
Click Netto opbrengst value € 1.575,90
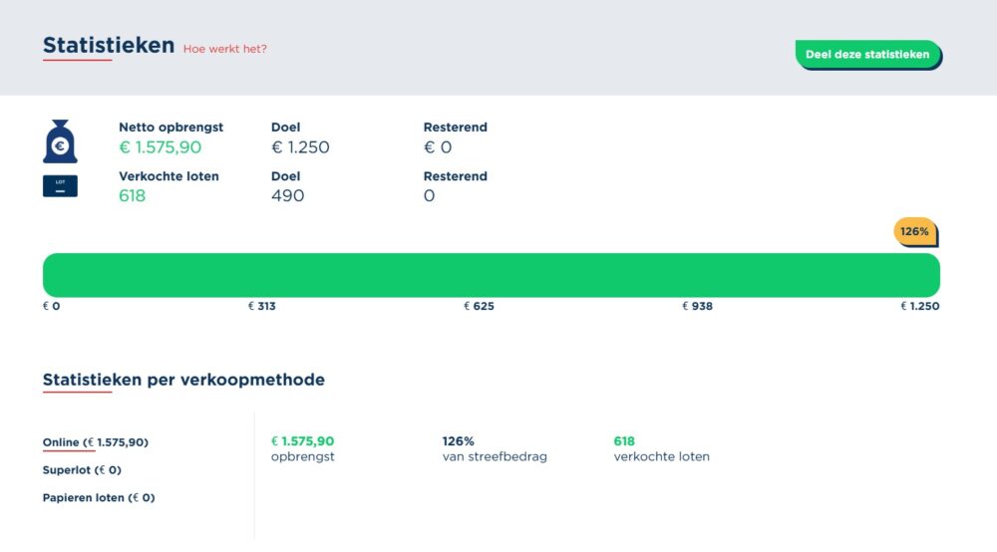(x=161, y=147)
